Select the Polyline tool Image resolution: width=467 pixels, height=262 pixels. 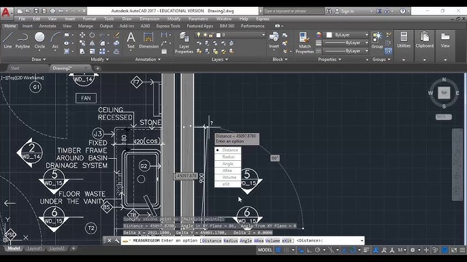click(22, 40)
